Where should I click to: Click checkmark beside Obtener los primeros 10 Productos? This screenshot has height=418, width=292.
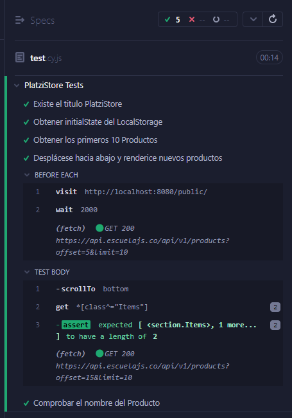26,140
